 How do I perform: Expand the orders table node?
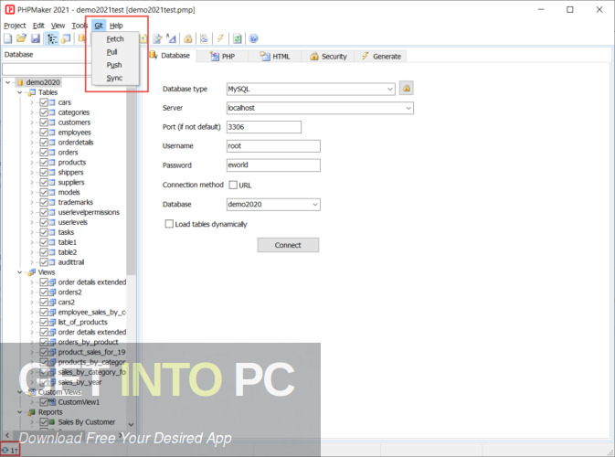pos(32,153)
